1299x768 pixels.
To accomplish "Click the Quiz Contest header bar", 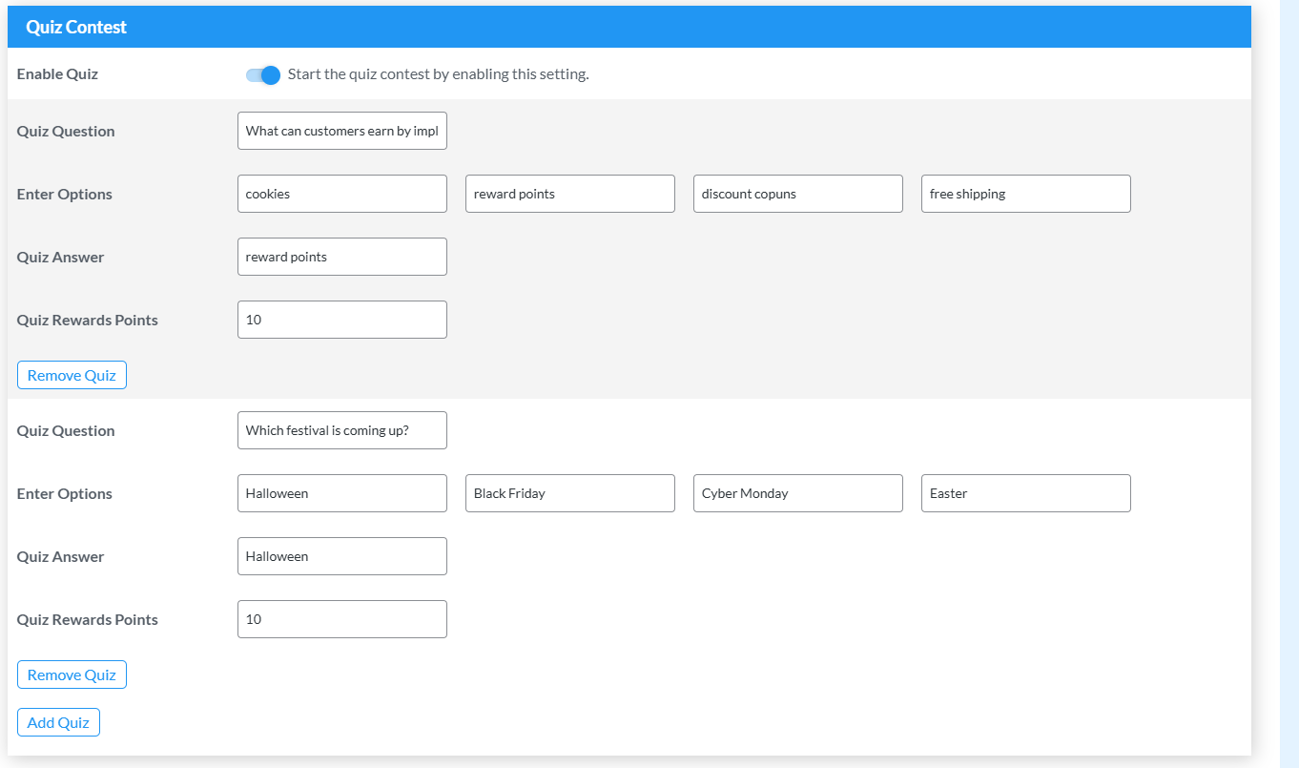I will pos(629,27).
